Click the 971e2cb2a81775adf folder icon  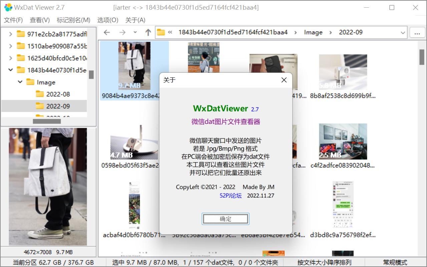click(21, 34)
